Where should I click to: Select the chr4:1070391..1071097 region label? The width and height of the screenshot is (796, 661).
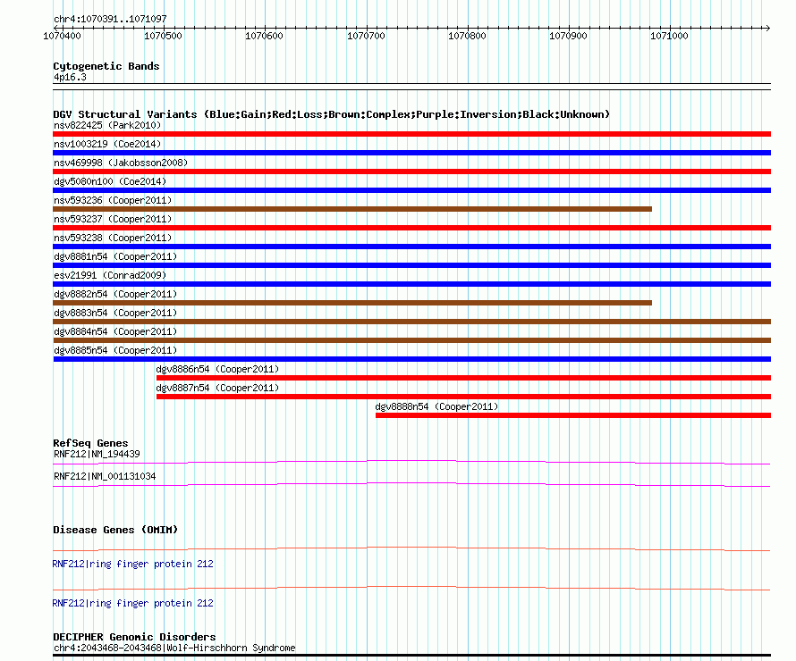click(110, 19)
